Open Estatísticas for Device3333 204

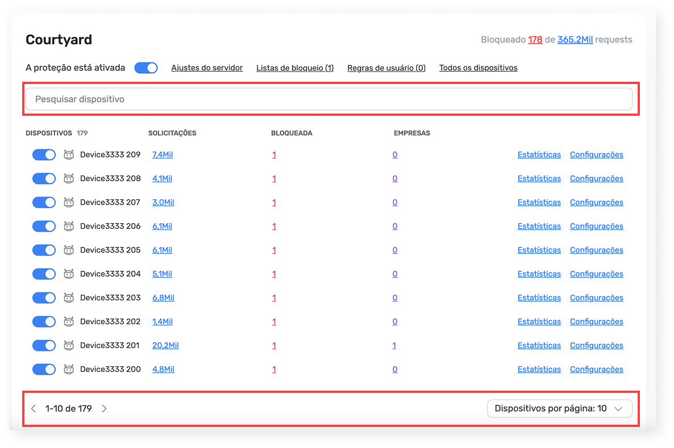(x=539, y=274)
